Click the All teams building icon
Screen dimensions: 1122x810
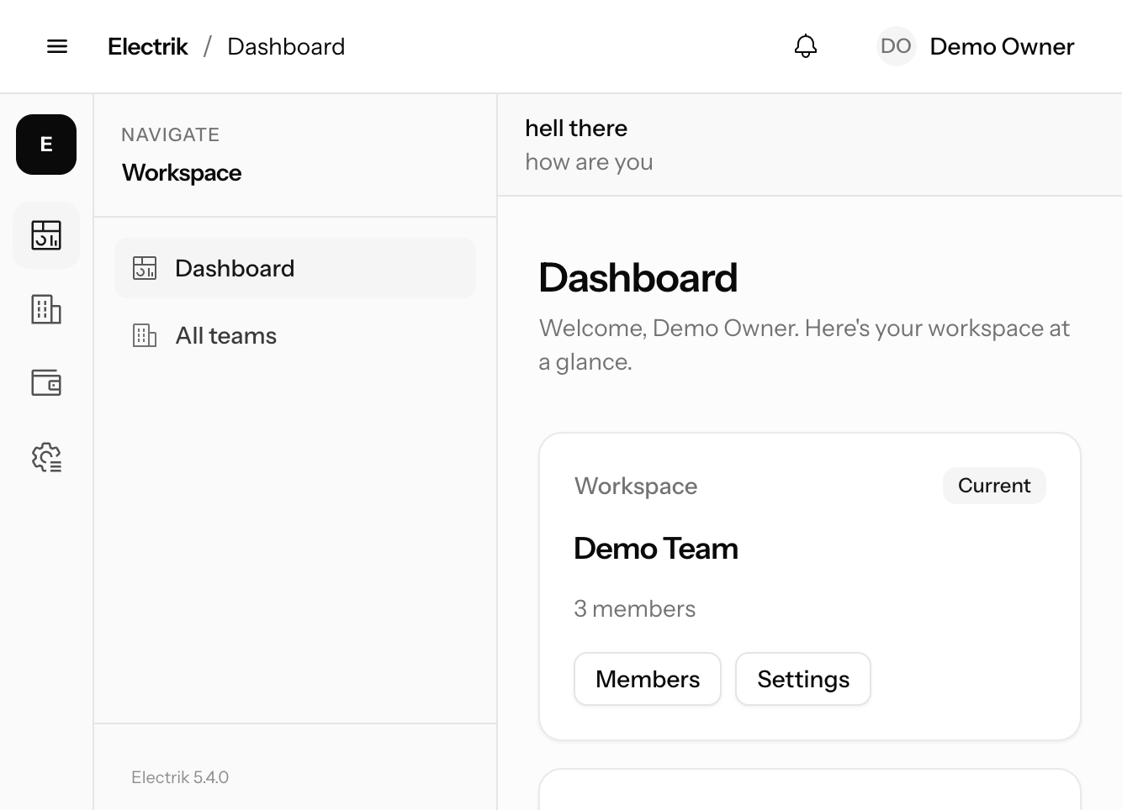pyautogui.click(x=145, y=335)
